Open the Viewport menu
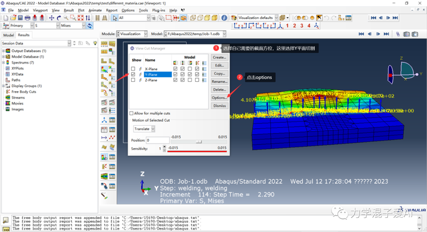427x232 pixels. pos(40,10)
